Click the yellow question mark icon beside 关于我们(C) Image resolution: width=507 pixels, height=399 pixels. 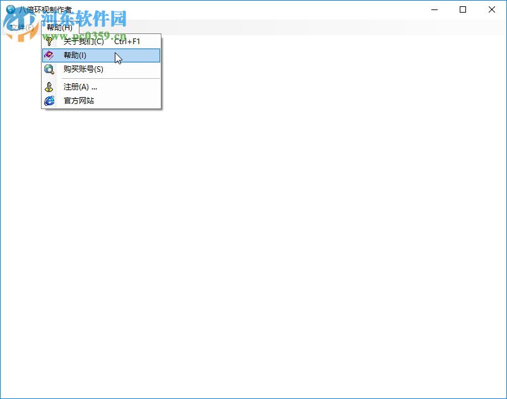50,42
